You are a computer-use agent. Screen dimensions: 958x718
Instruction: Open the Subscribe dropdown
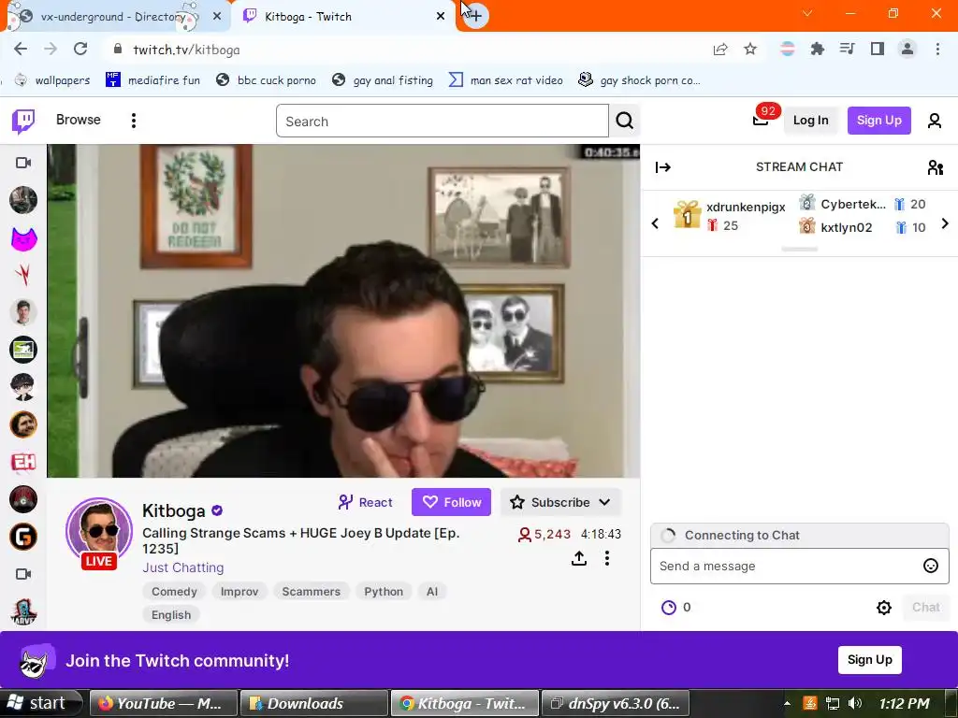coord(561,502)
